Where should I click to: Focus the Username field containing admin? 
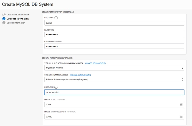point(114,23)
